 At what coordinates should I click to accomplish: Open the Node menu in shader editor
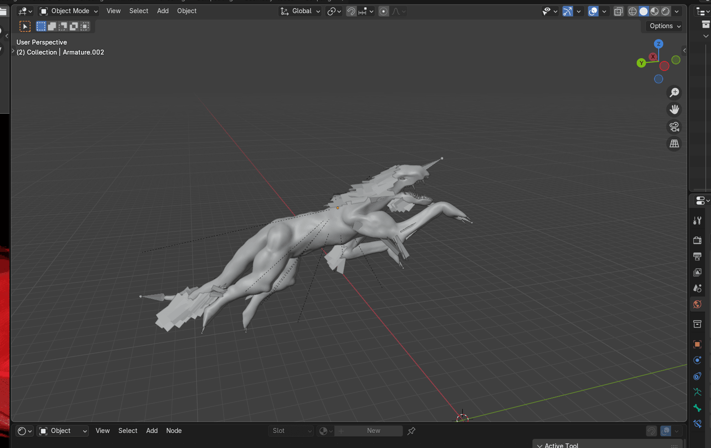(x=174, y=431)
